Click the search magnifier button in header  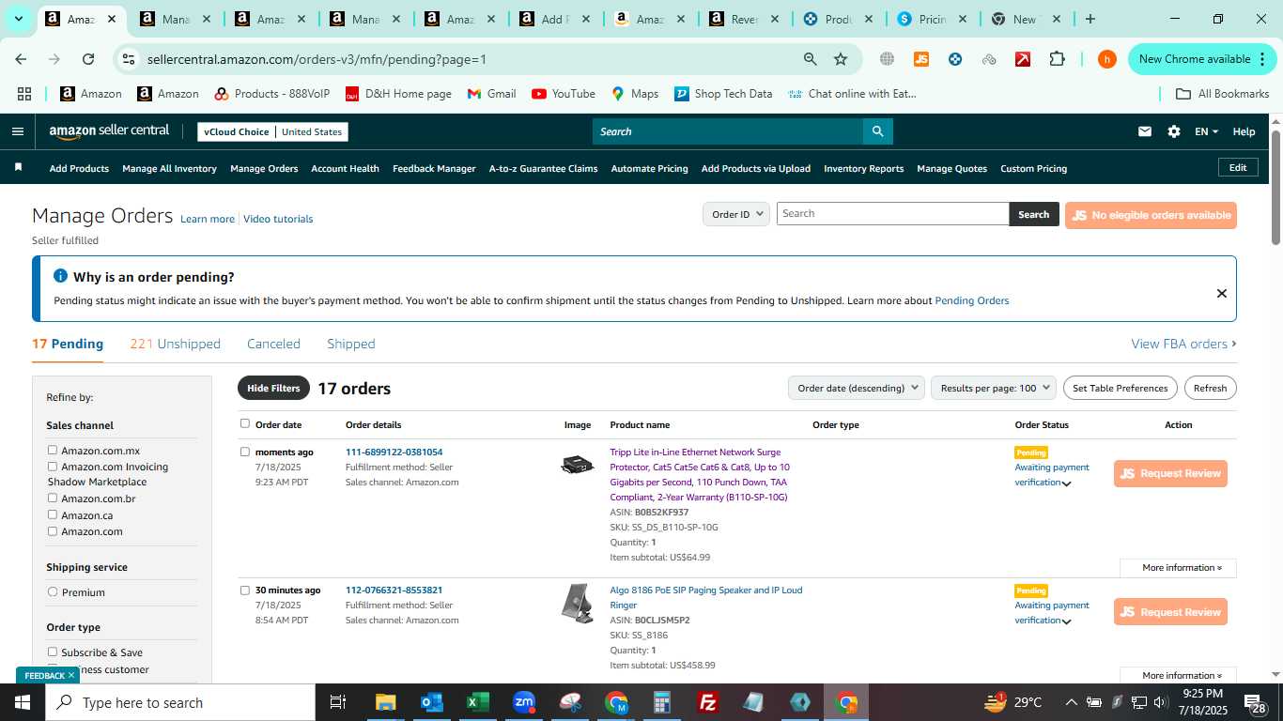click(877, 131)
